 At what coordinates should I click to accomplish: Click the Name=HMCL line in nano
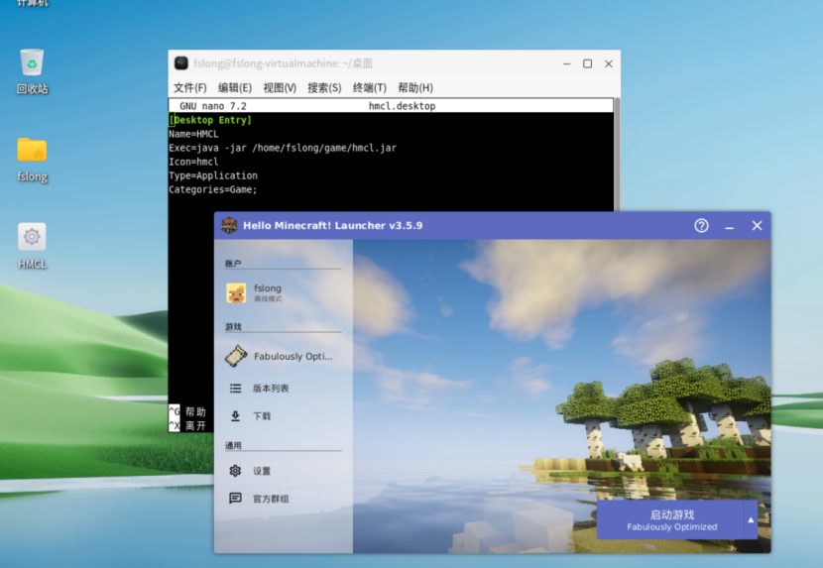pyautogui.click(x=193, y=134)
